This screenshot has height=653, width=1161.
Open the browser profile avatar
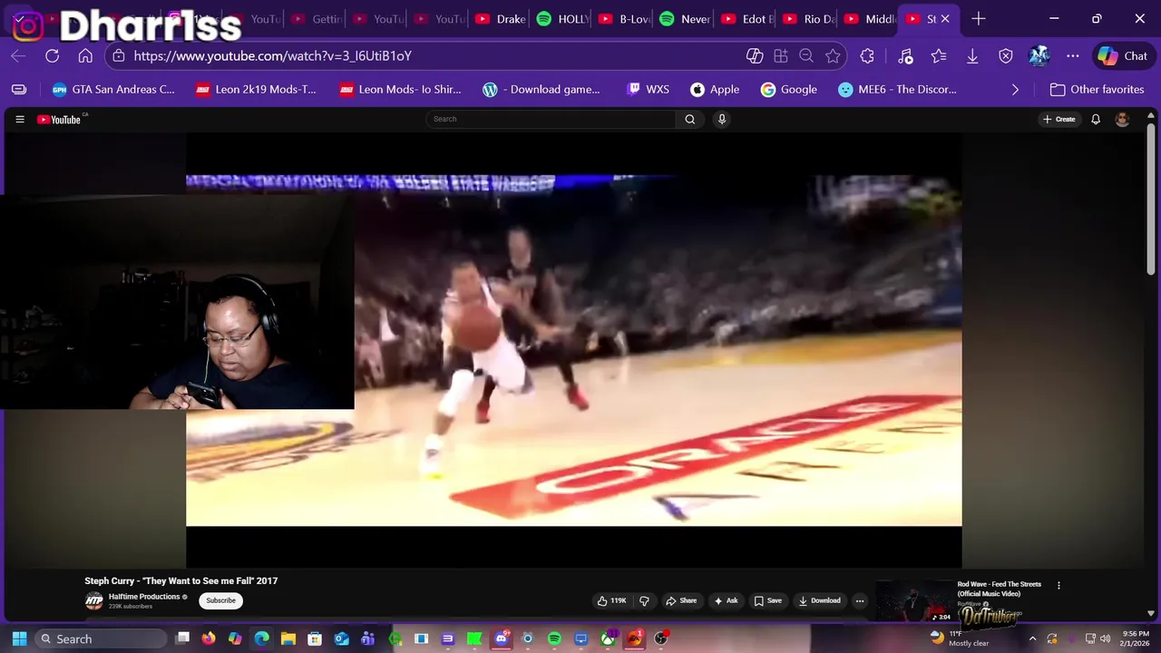[x=1039, y=56]
